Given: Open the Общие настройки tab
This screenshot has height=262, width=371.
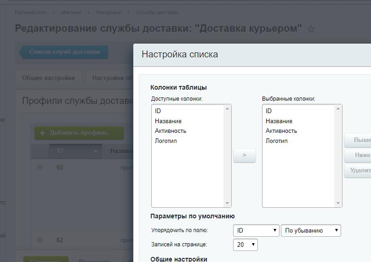Looking at the screenshot, I should [x=49, y=78].
